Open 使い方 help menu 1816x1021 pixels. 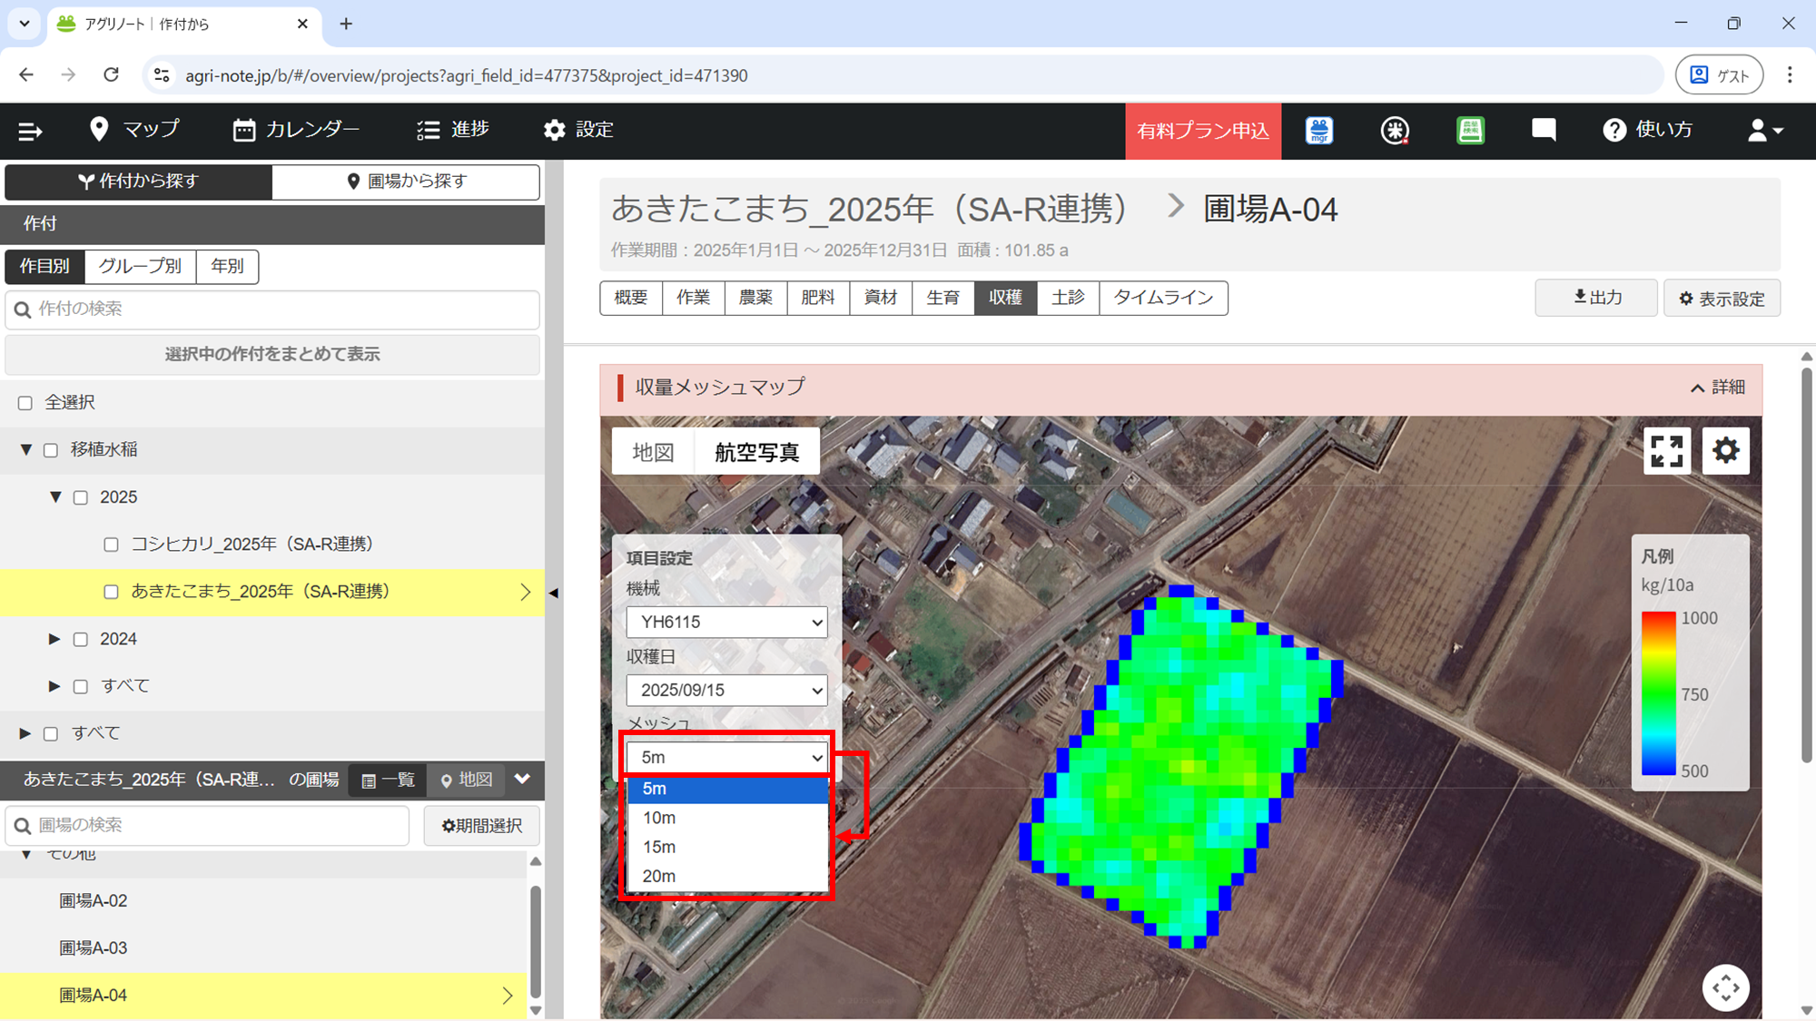coord(1648,130)
